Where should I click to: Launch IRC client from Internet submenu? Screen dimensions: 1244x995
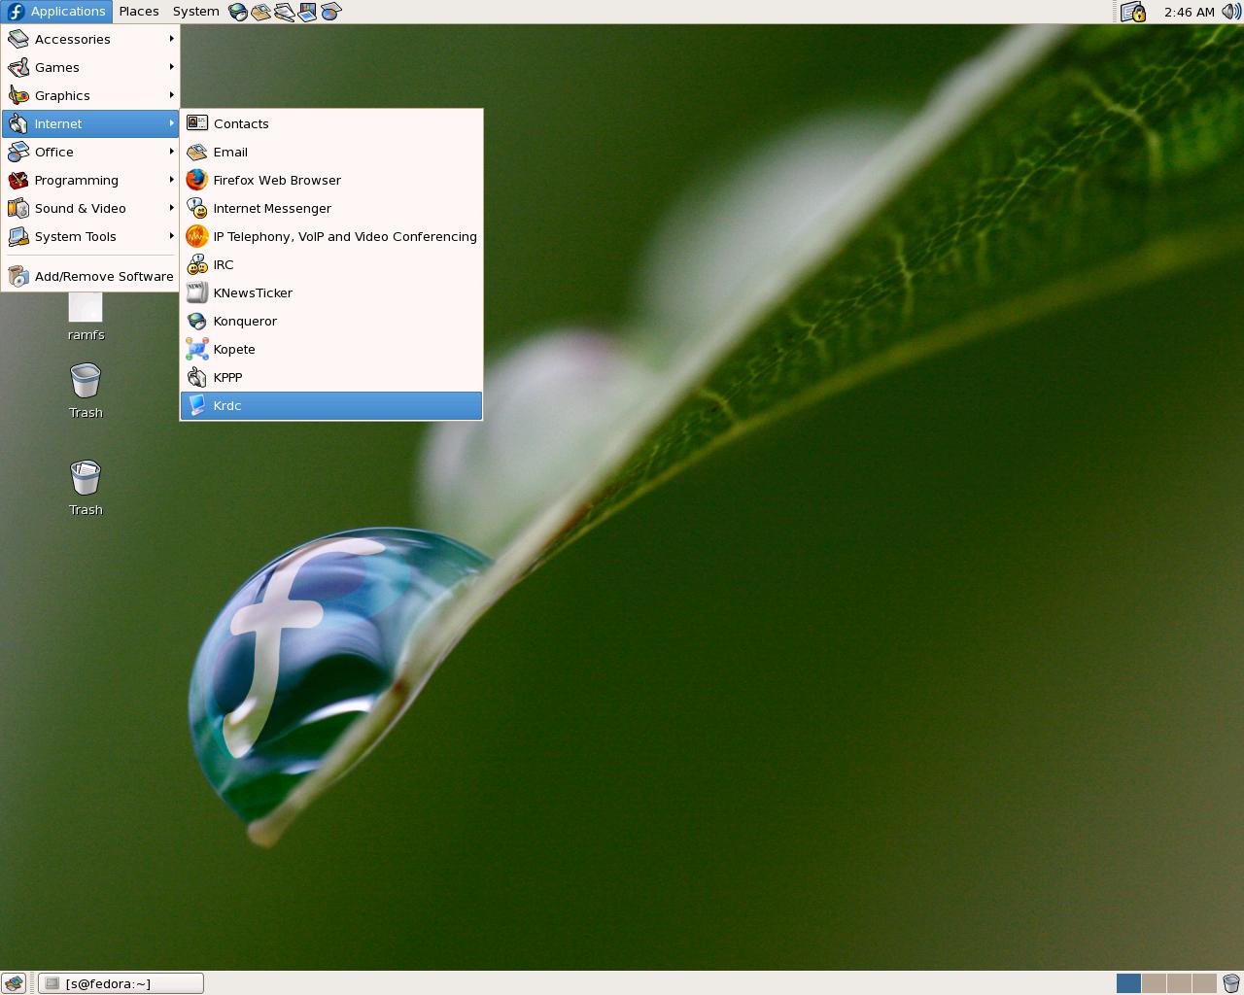click(x=331, y=264)
